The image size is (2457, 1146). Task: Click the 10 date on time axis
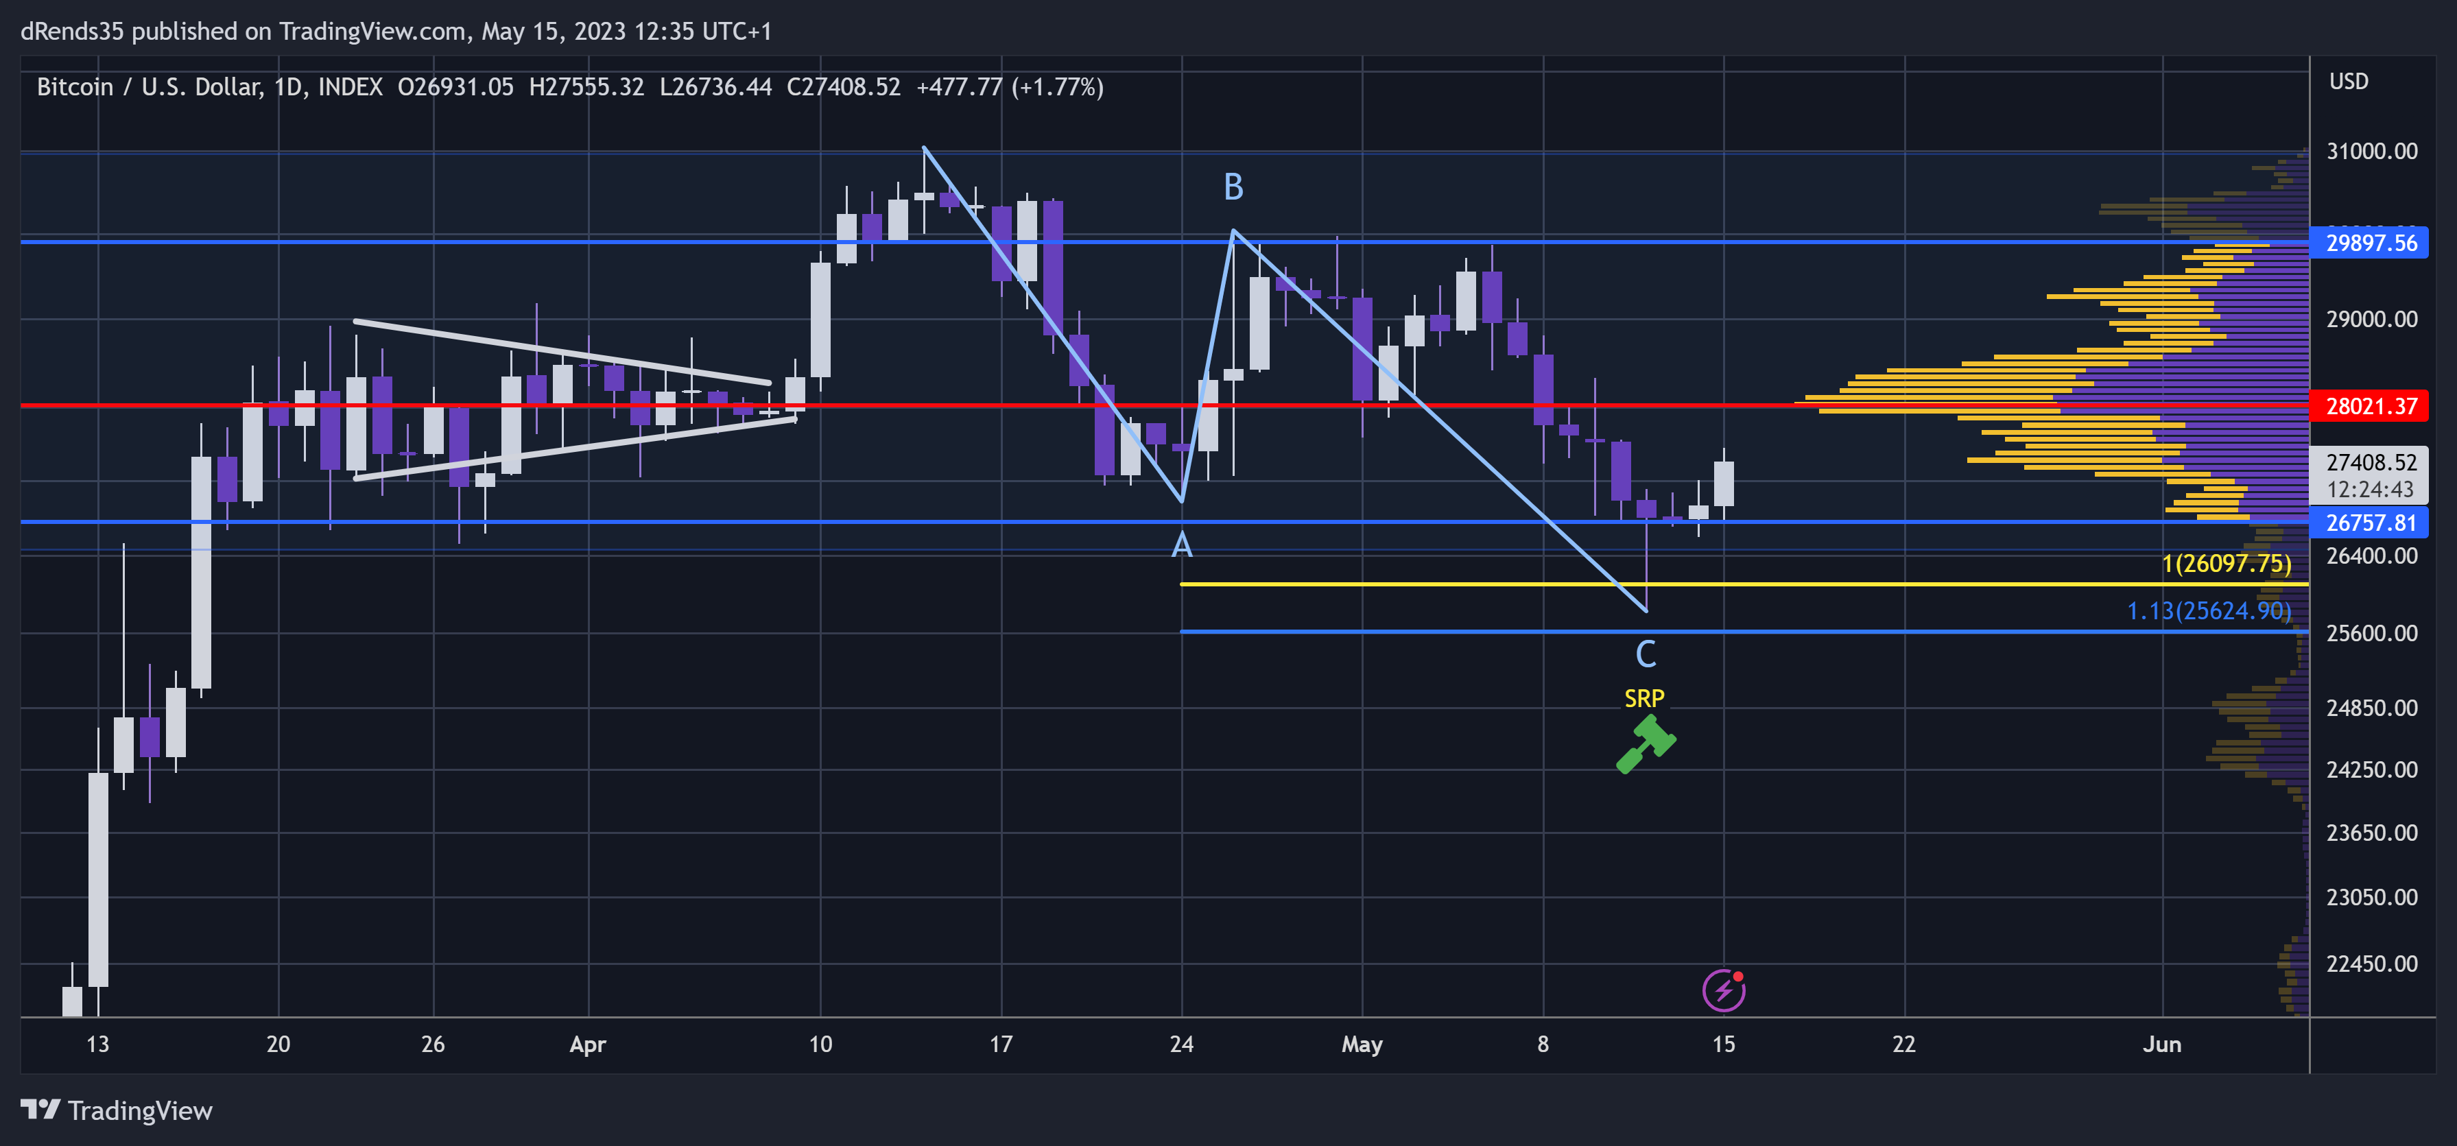tap(819, 1044)
